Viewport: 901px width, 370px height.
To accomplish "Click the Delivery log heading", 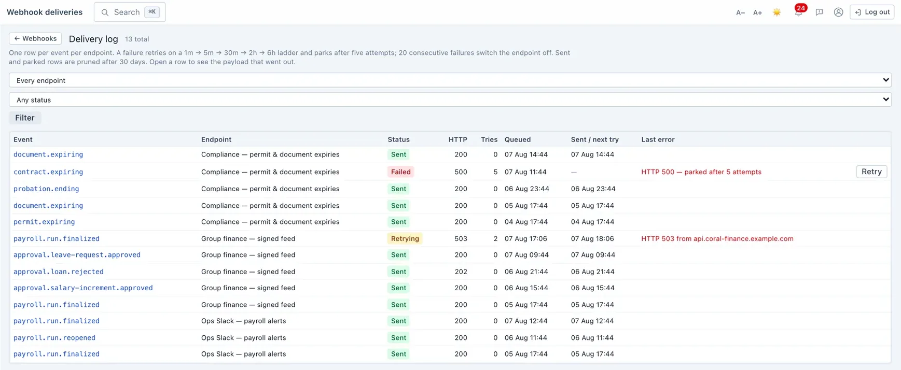I will point(93,39).
